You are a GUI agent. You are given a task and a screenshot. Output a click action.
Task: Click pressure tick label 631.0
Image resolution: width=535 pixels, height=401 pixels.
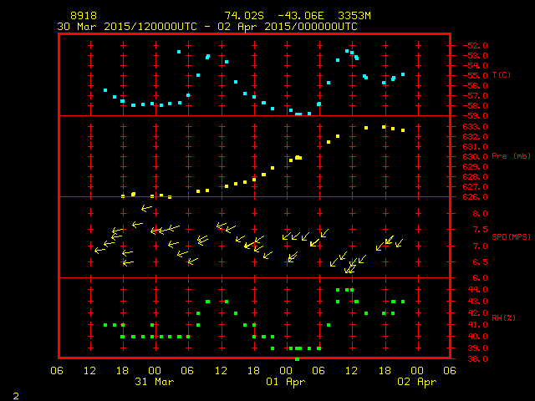click(475, 147)
